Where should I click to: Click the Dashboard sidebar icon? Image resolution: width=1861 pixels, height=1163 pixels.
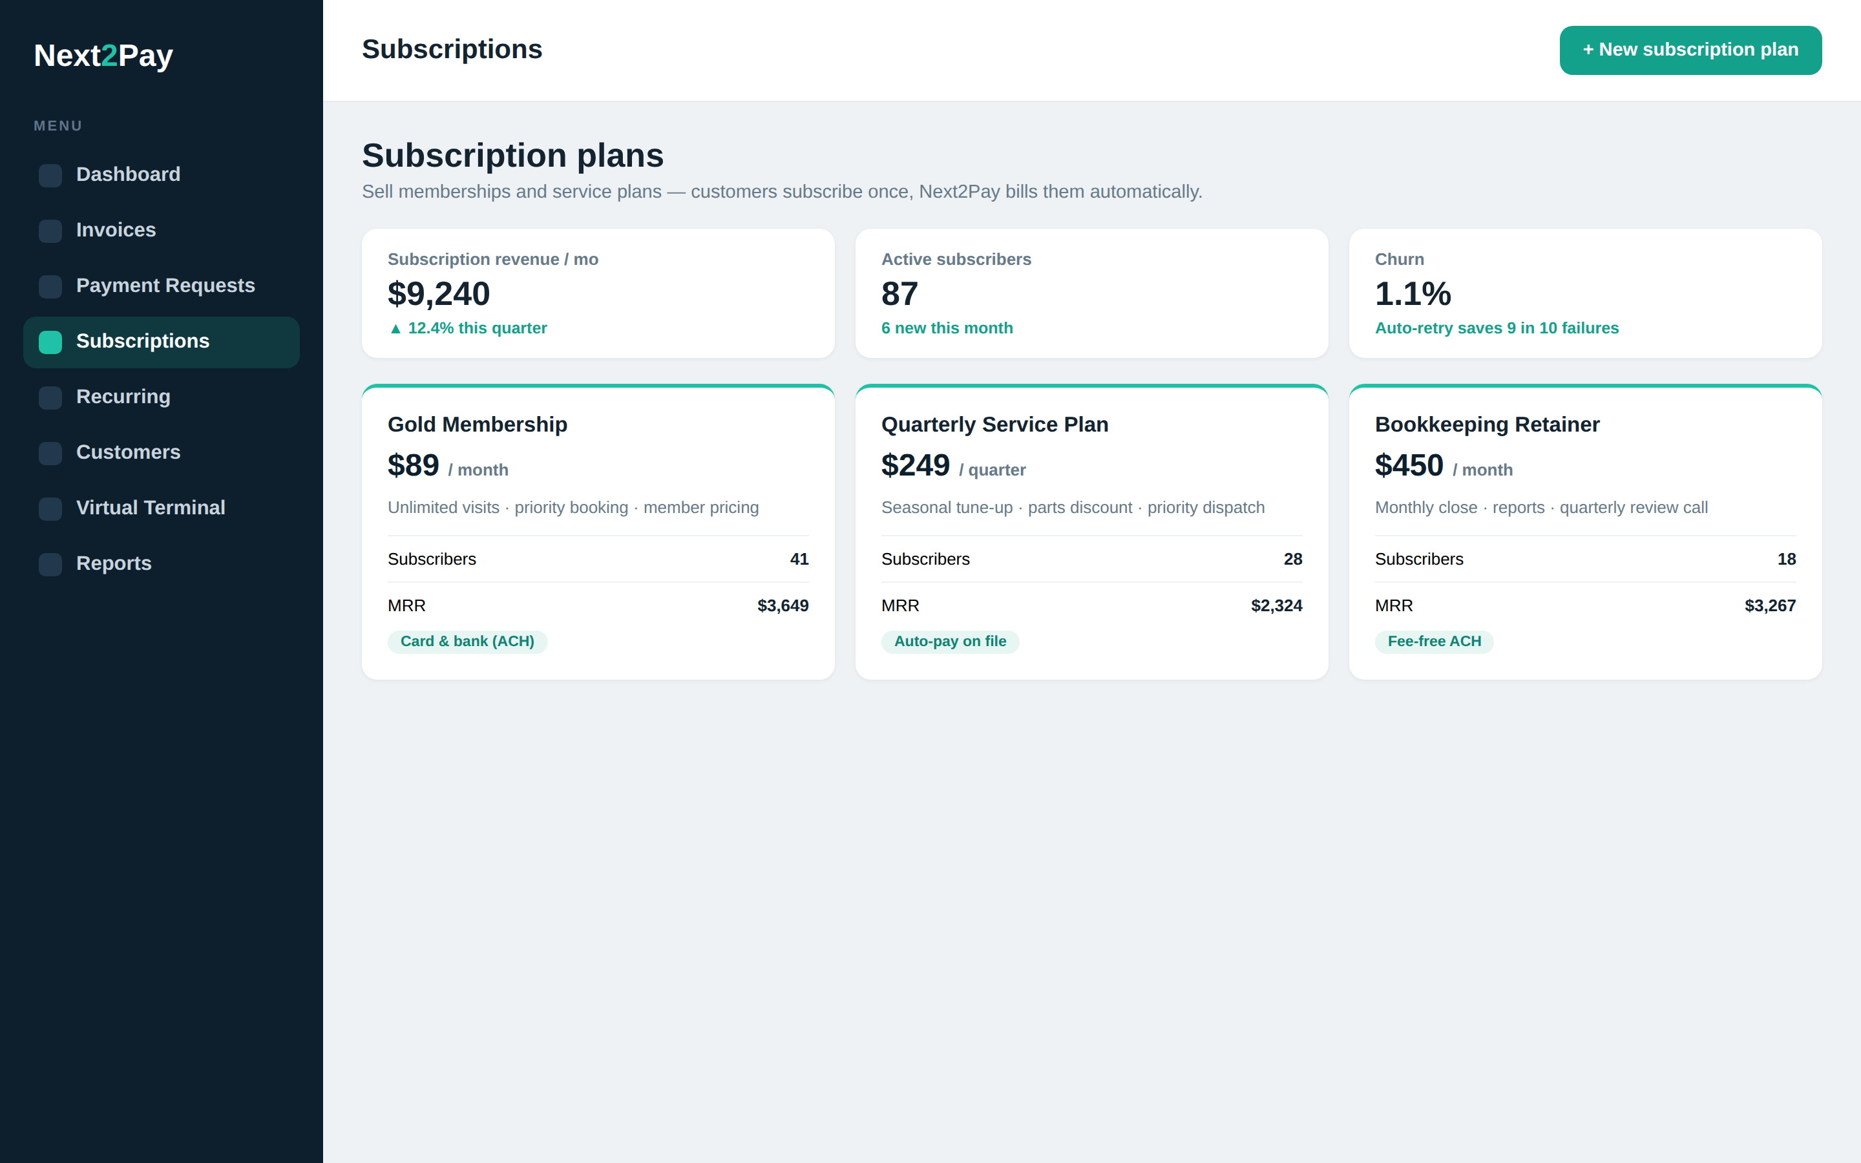coord(50,175)
